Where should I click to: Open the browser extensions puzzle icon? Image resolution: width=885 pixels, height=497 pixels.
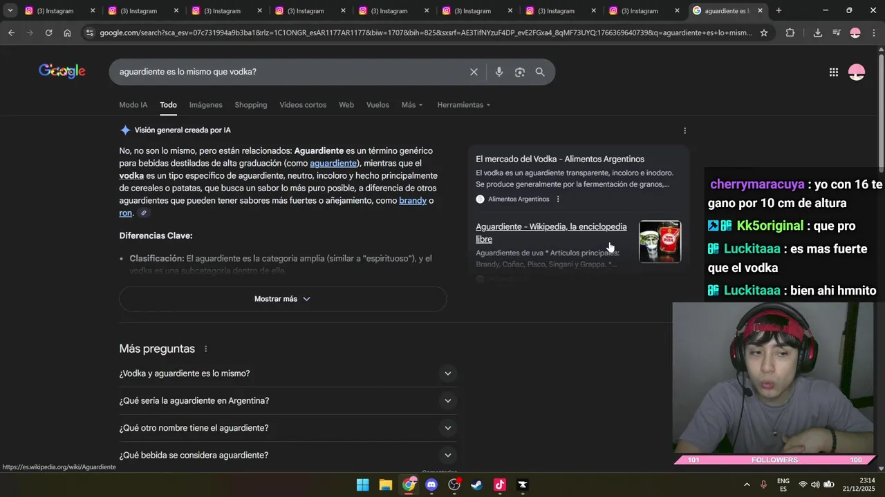[x=790, y=32]
